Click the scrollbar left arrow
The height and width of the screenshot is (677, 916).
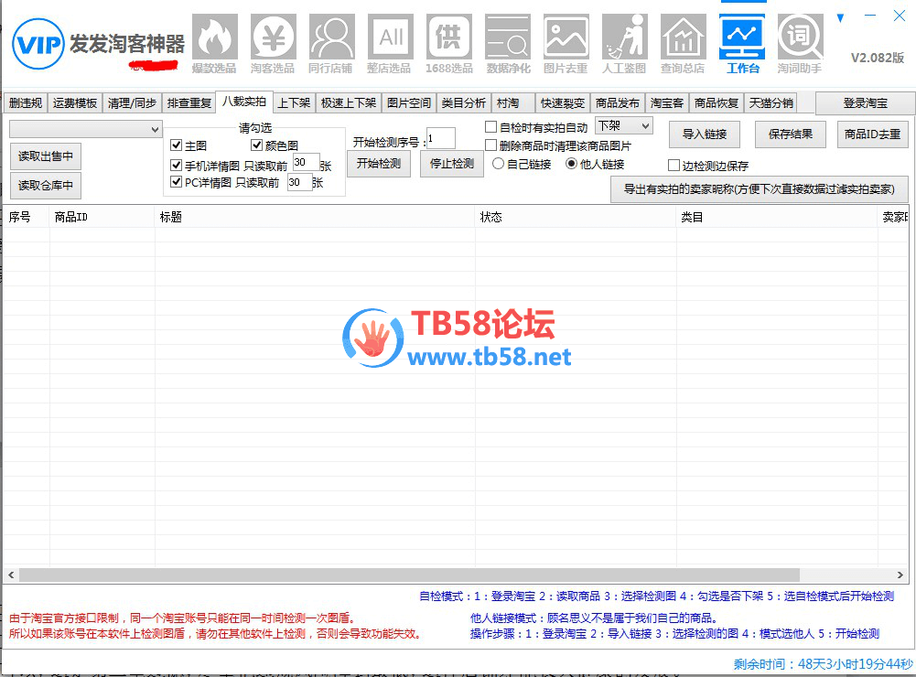pos(11,575)
